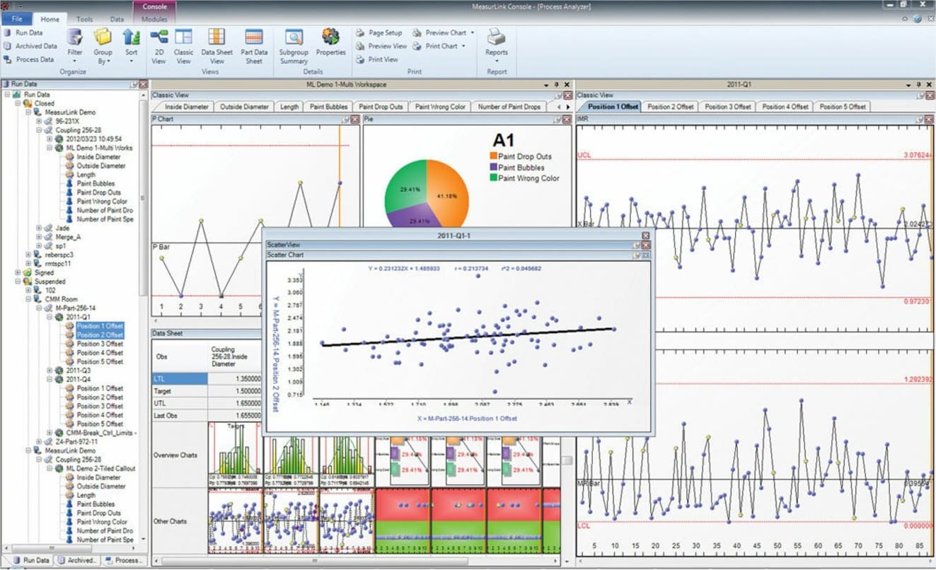This screenshot has width=936, height=570.
Task: Click the green Paint Wrong Color legend swatch
Action: coord(493,178)
